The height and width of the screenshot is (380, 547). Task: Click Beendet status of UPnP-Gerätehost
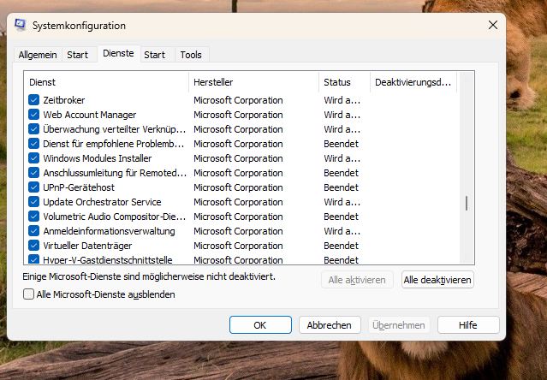pyautogui.click(x=341, y=187)
